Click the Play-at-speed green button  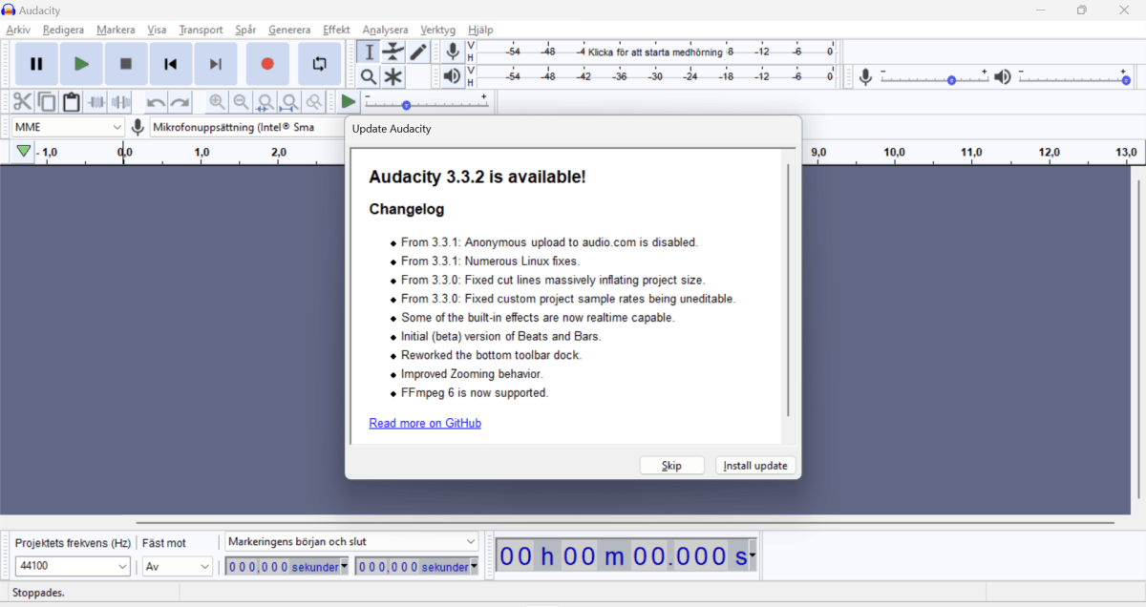click(x=349, y=102)
